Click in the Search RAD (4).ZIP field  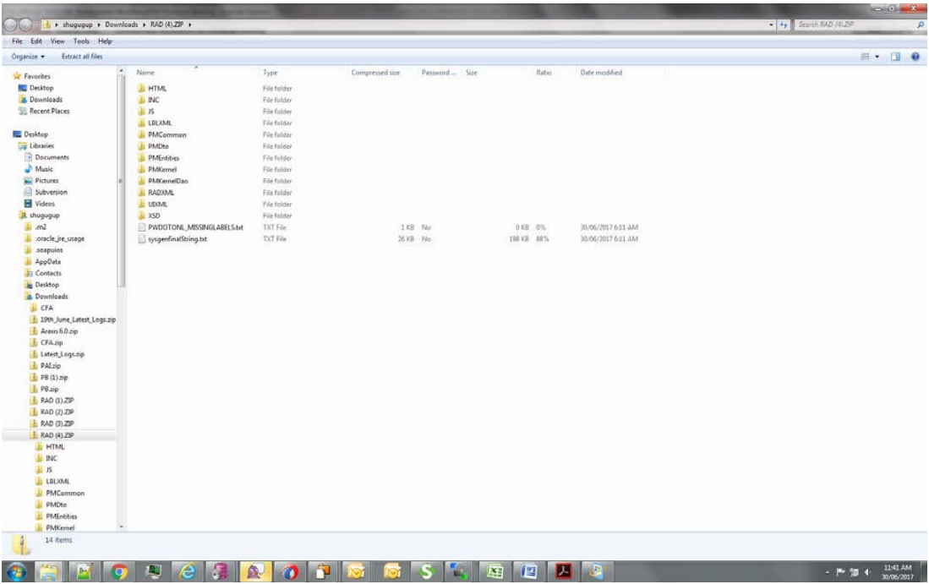(853, 25)
